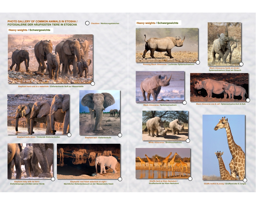Check the Black rhinoceros cow & calf box

click(x=248, y=100)
